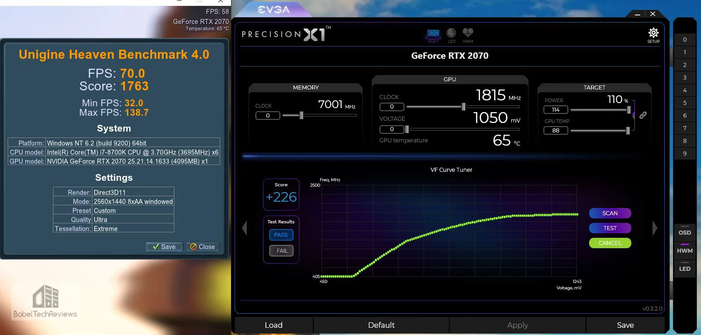The height and width of the screenshot is (335, 701).
Task: Close the Heaven Benchmark results dialog
Action: click(202, 247)
